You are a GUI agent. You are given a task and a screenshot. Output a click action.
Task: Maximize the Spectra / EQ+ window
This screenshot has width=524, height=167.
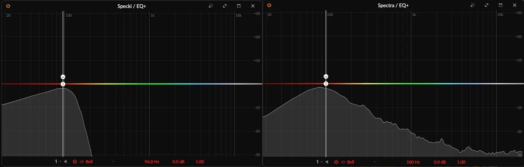coord(500,5)
